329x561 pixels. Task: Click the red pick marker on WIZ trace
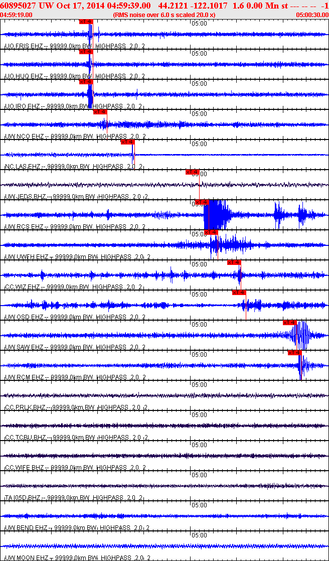[234, 262]
